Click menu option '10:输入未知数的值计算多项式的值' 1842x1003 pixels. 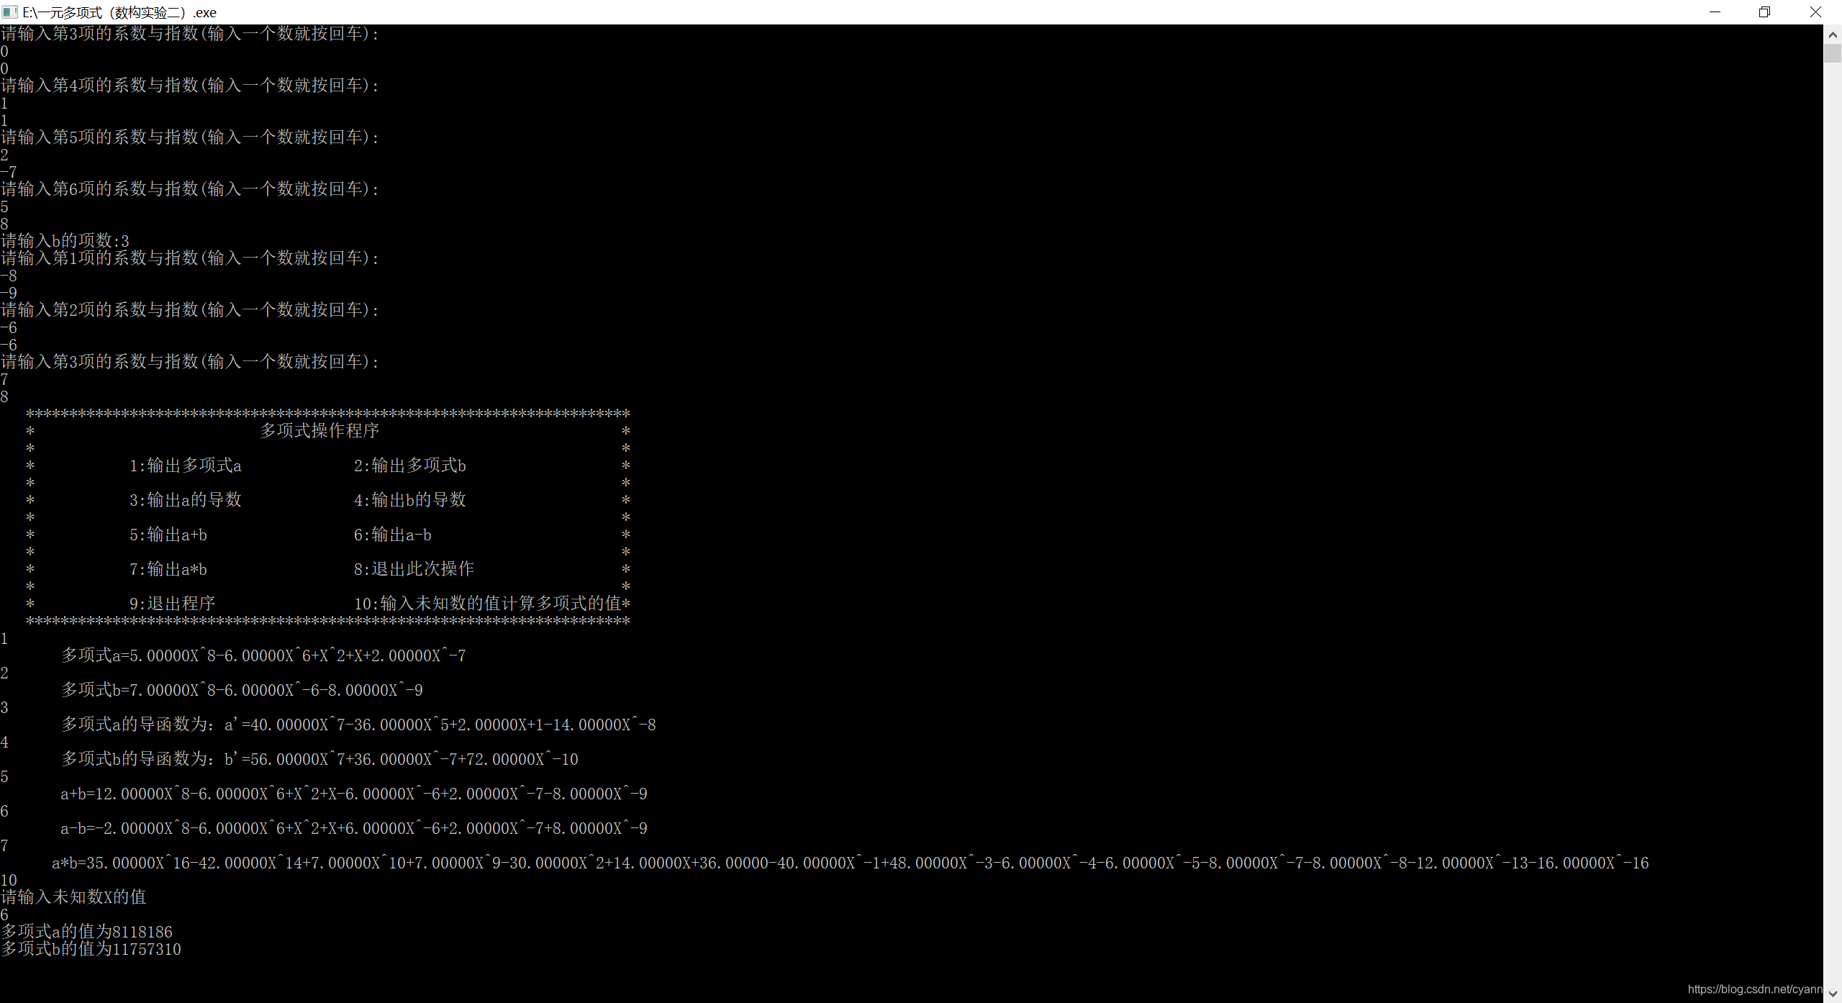(488, 603)
